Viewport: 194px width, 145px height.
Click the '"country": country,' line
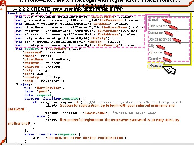tap(42, 77)
